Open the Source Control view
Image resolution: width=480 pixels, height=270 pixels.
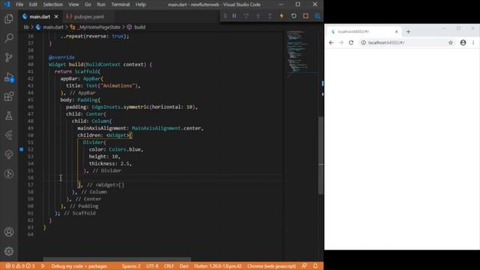click(x=9, y=57)
